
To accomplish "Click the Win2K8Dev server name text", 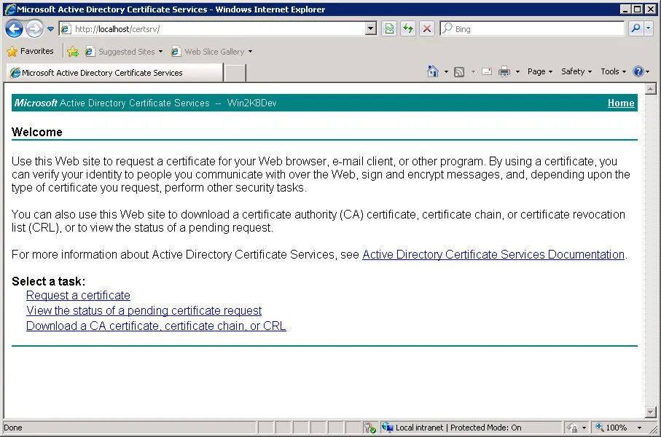I will (251, 103).
